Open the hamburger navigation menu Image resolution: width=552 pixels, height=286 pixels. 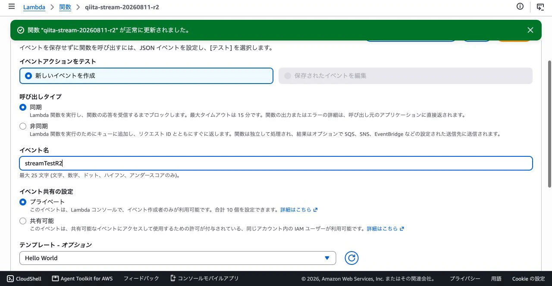click(x=11, y=7)
